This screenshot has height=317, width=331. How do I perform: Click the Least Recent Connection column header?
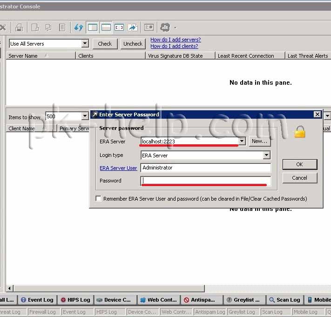pos(250,56)
